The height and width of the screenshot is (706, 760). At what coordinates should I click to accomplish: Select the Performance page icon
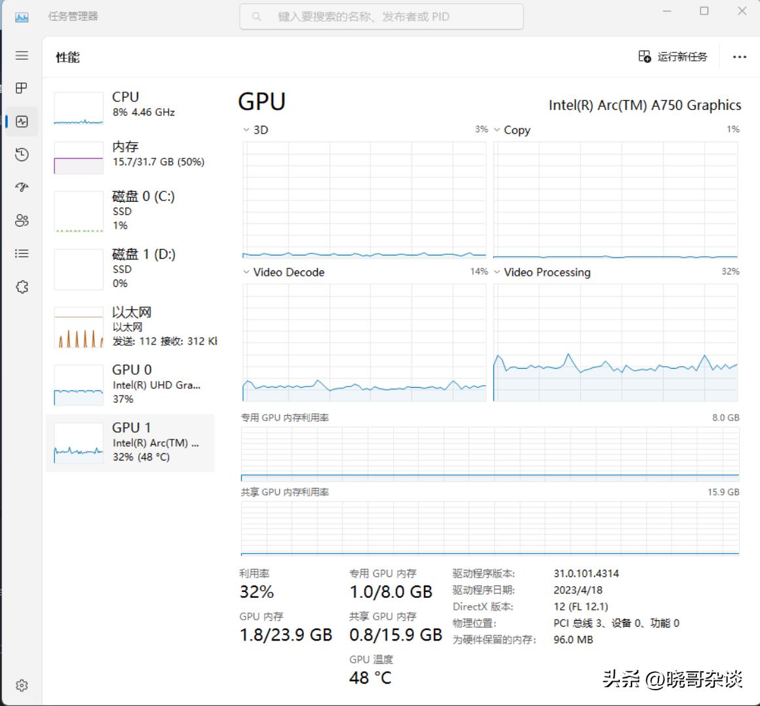pos(22,121)
